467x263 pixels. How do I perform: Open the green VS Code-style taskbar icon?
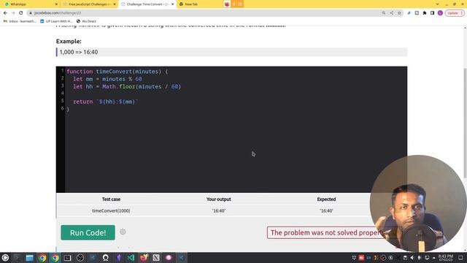[x=131, y=258]
